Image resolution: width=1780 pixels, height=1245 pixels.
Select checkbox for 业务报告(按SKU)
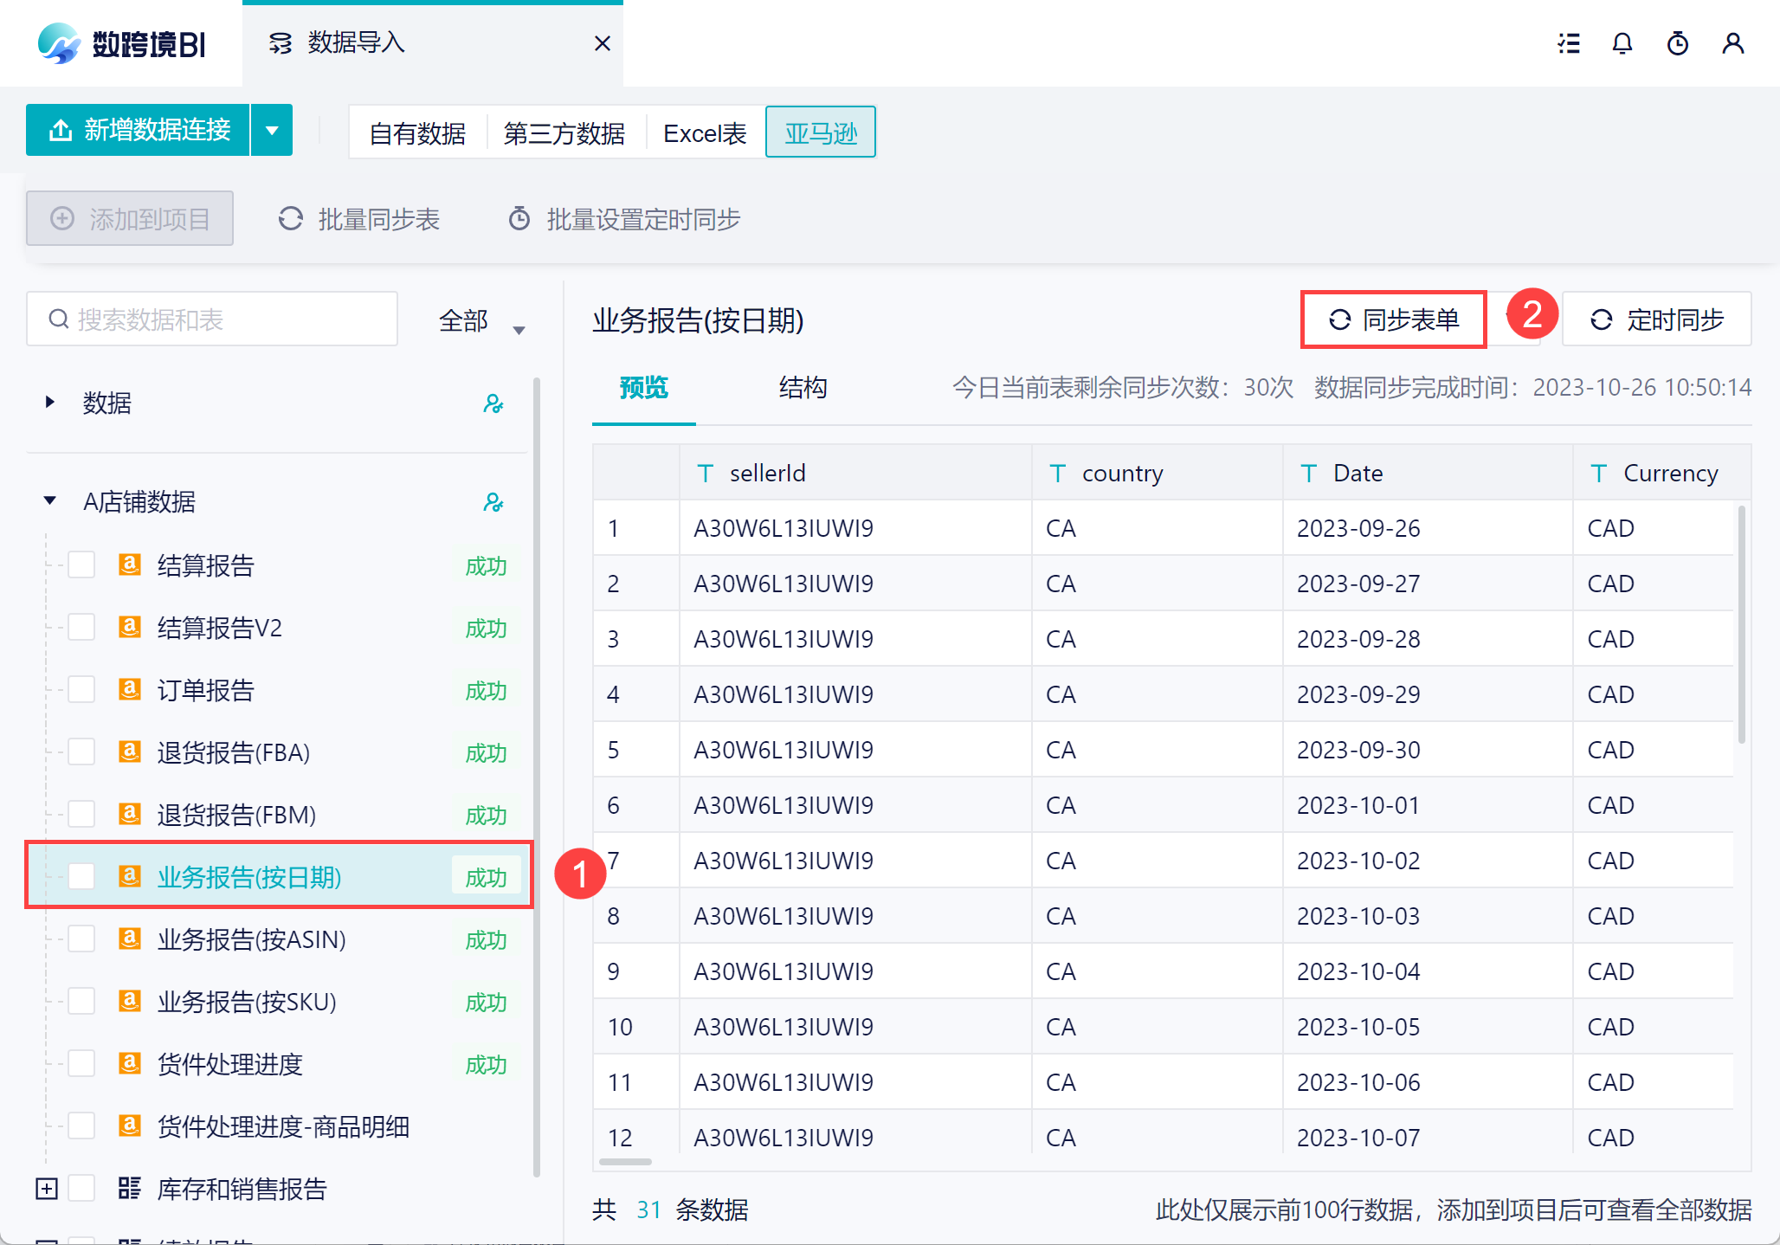(x=82, y=1002)
